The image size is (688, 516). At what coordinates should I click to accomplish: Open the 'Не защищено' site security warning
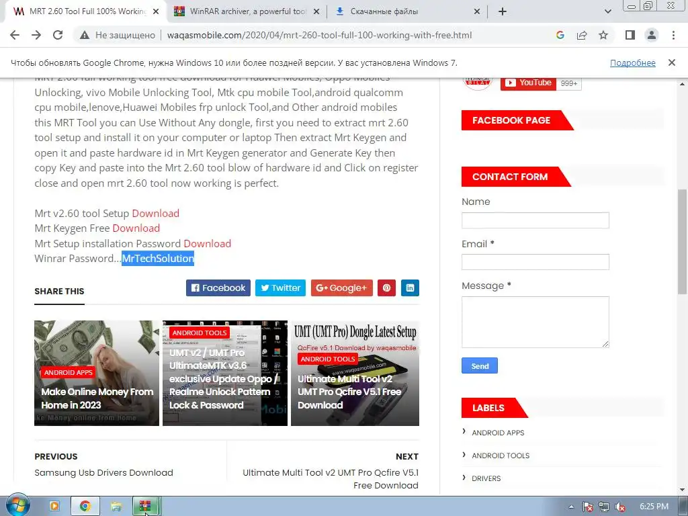point(118,35)
